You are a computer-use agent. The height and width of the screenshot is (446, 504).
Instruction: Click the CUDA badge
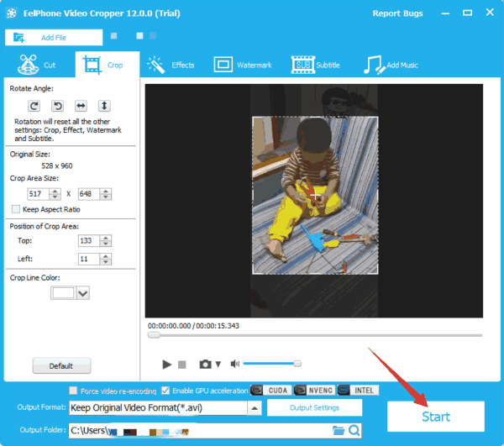tap(271, 390)
